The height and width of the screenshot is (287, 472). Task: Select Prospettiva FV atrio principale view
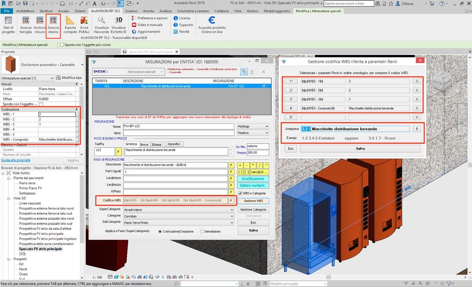[41, 234]
